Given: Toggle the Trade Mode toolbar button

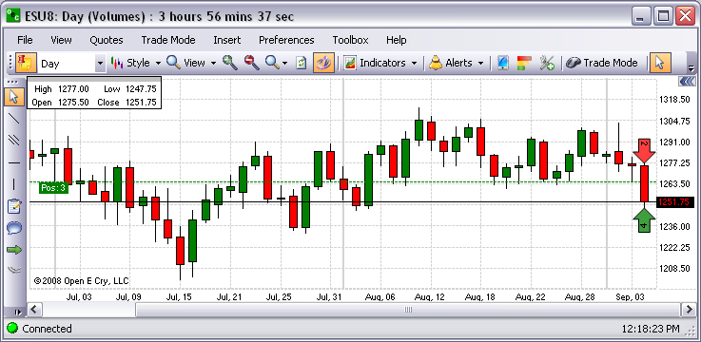Looking at the screenshot, I should [601, 63].
